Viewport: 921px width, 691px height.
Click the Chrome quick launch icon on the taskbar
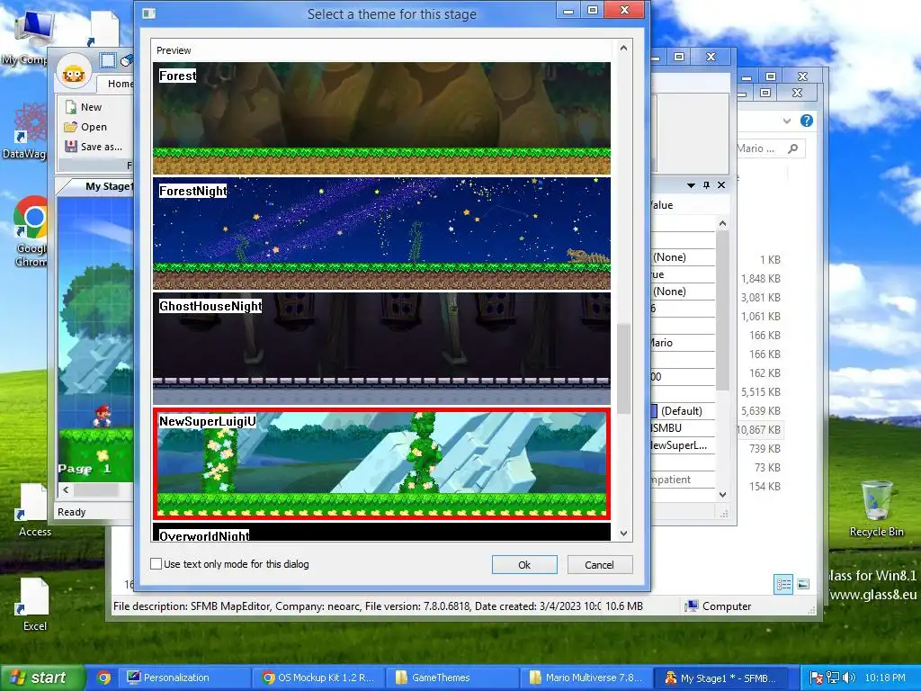pyautogui.click(x=104, y=678)
